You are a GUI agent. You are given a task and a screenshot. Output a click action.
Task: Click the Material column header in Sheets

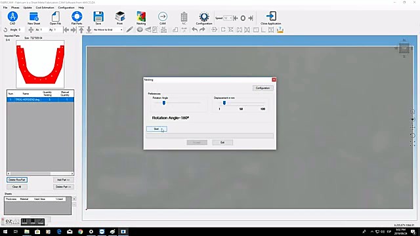tap(24, 199)
